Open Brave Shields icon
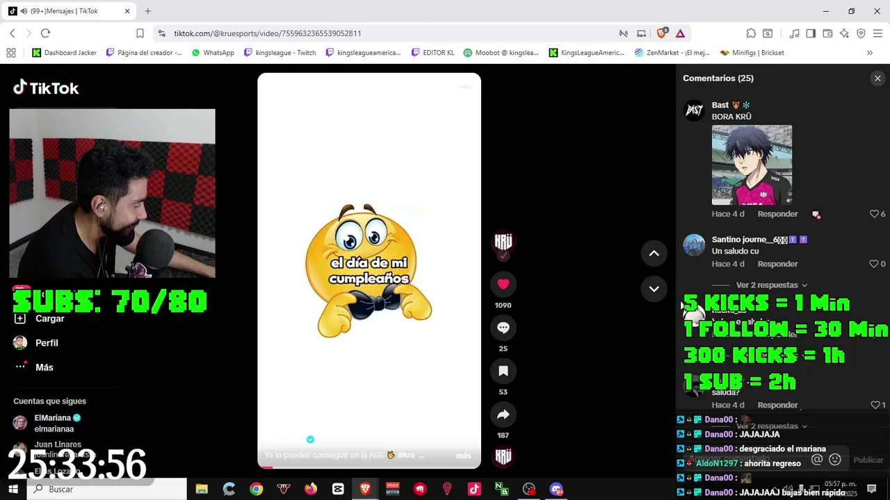Image resolution: width=890 pixels, height=500 pixels. pos(662,33)
